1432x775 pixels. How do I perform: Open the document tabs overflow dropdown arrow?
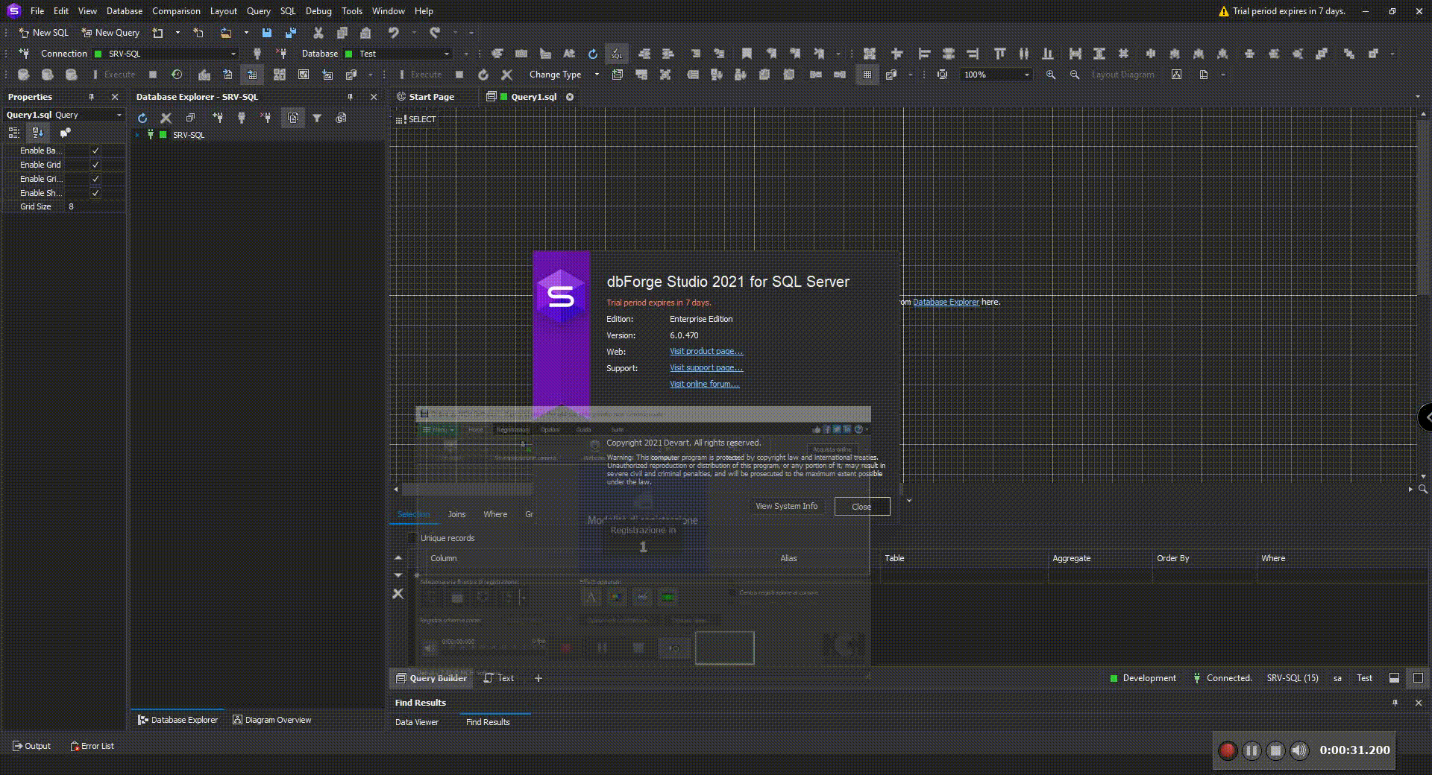[1418, 97]
